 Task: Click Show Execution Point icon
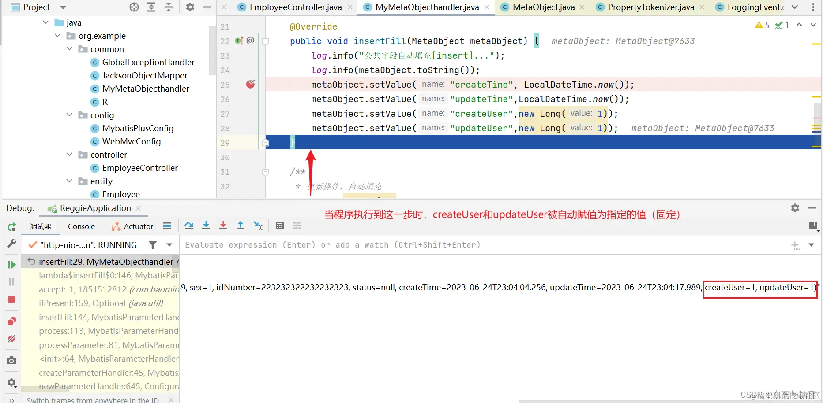167,226
